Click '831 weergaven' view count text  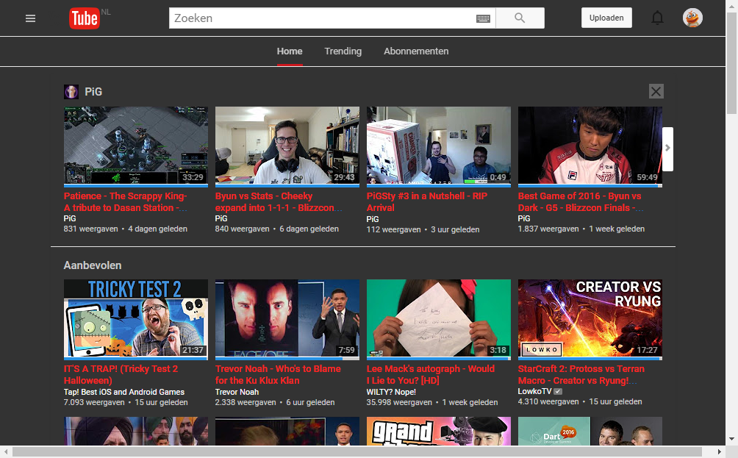tap(91, 229)
